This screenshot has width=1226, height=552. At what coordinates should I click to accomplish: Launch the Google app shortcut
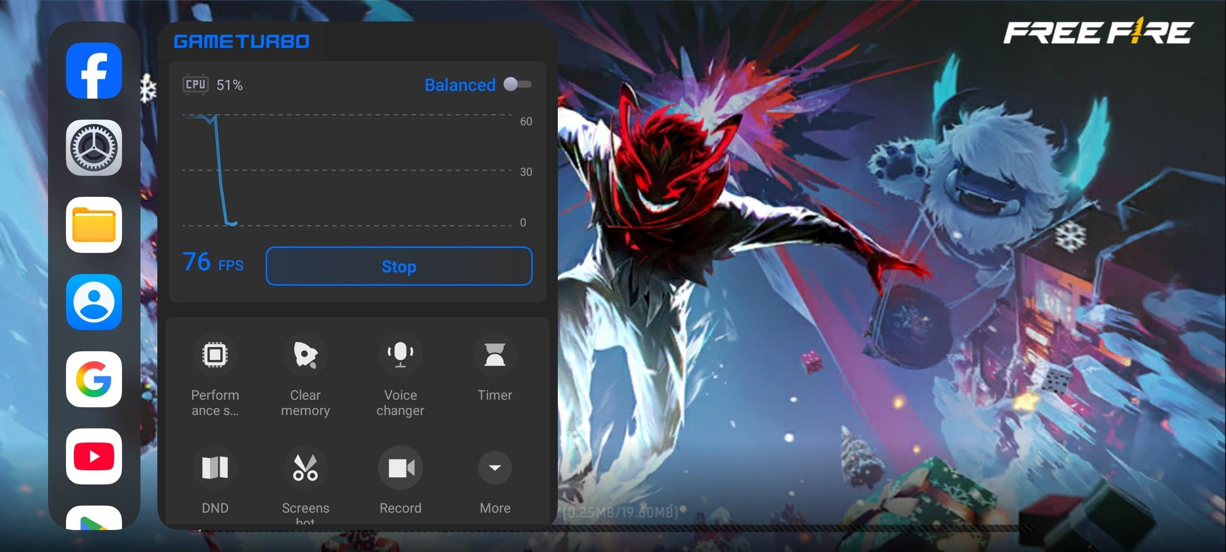(93, 379)
